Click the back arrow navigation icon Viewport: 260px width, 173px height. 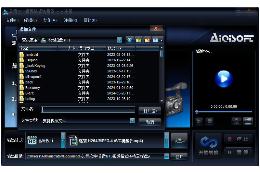[x=130, y=40]
